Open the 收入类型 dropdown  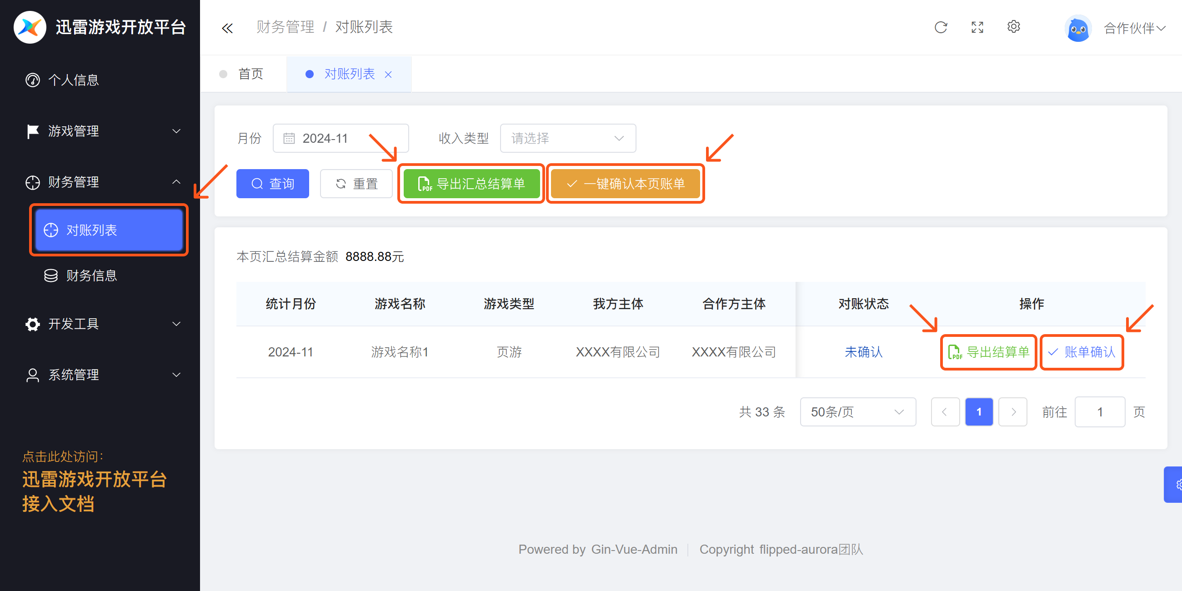568,138
